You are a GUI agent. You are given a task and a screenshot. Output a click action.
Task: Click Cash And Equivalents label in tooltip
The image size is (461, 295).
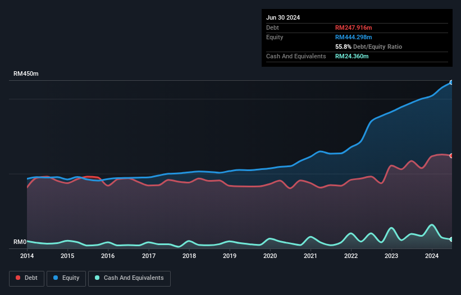(296, 56)
